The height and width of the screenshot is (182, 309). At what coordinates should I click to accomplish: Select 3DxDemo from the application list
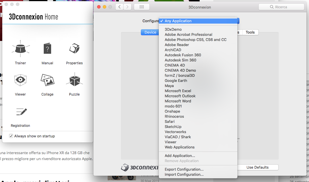198,29
